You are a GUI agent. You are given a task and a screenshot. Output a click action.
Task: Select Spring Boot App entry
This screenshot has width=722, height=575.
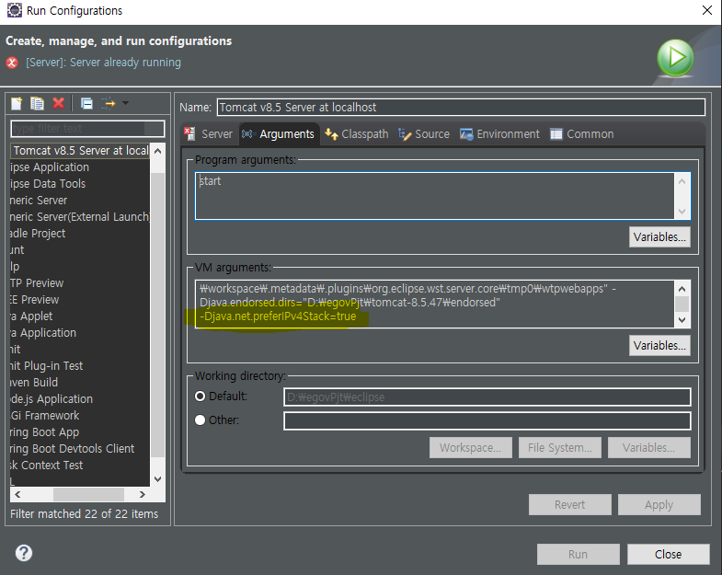click(45, 432)
